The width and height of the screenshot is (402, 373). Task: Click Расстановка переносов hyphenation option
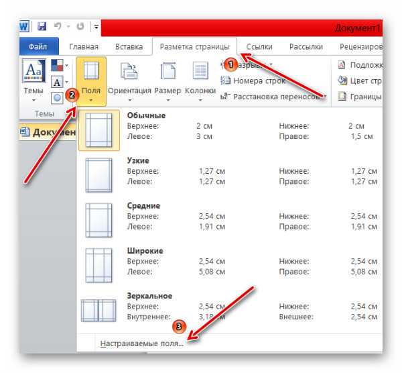[273, 97]
